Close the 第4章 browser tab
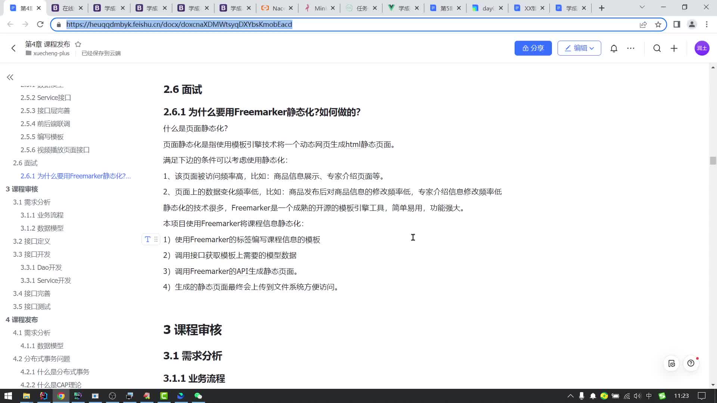The image size is (717, 403). click(38, 8)
